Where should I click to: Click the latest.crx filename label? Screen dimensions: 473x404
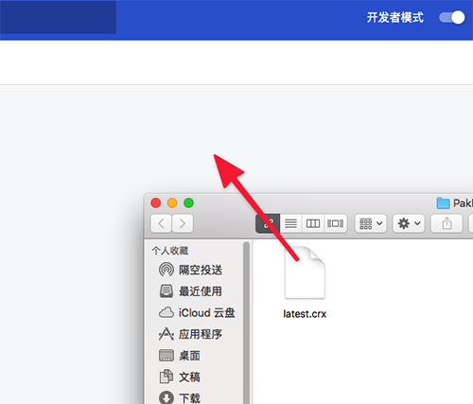[x=305, y=314]
